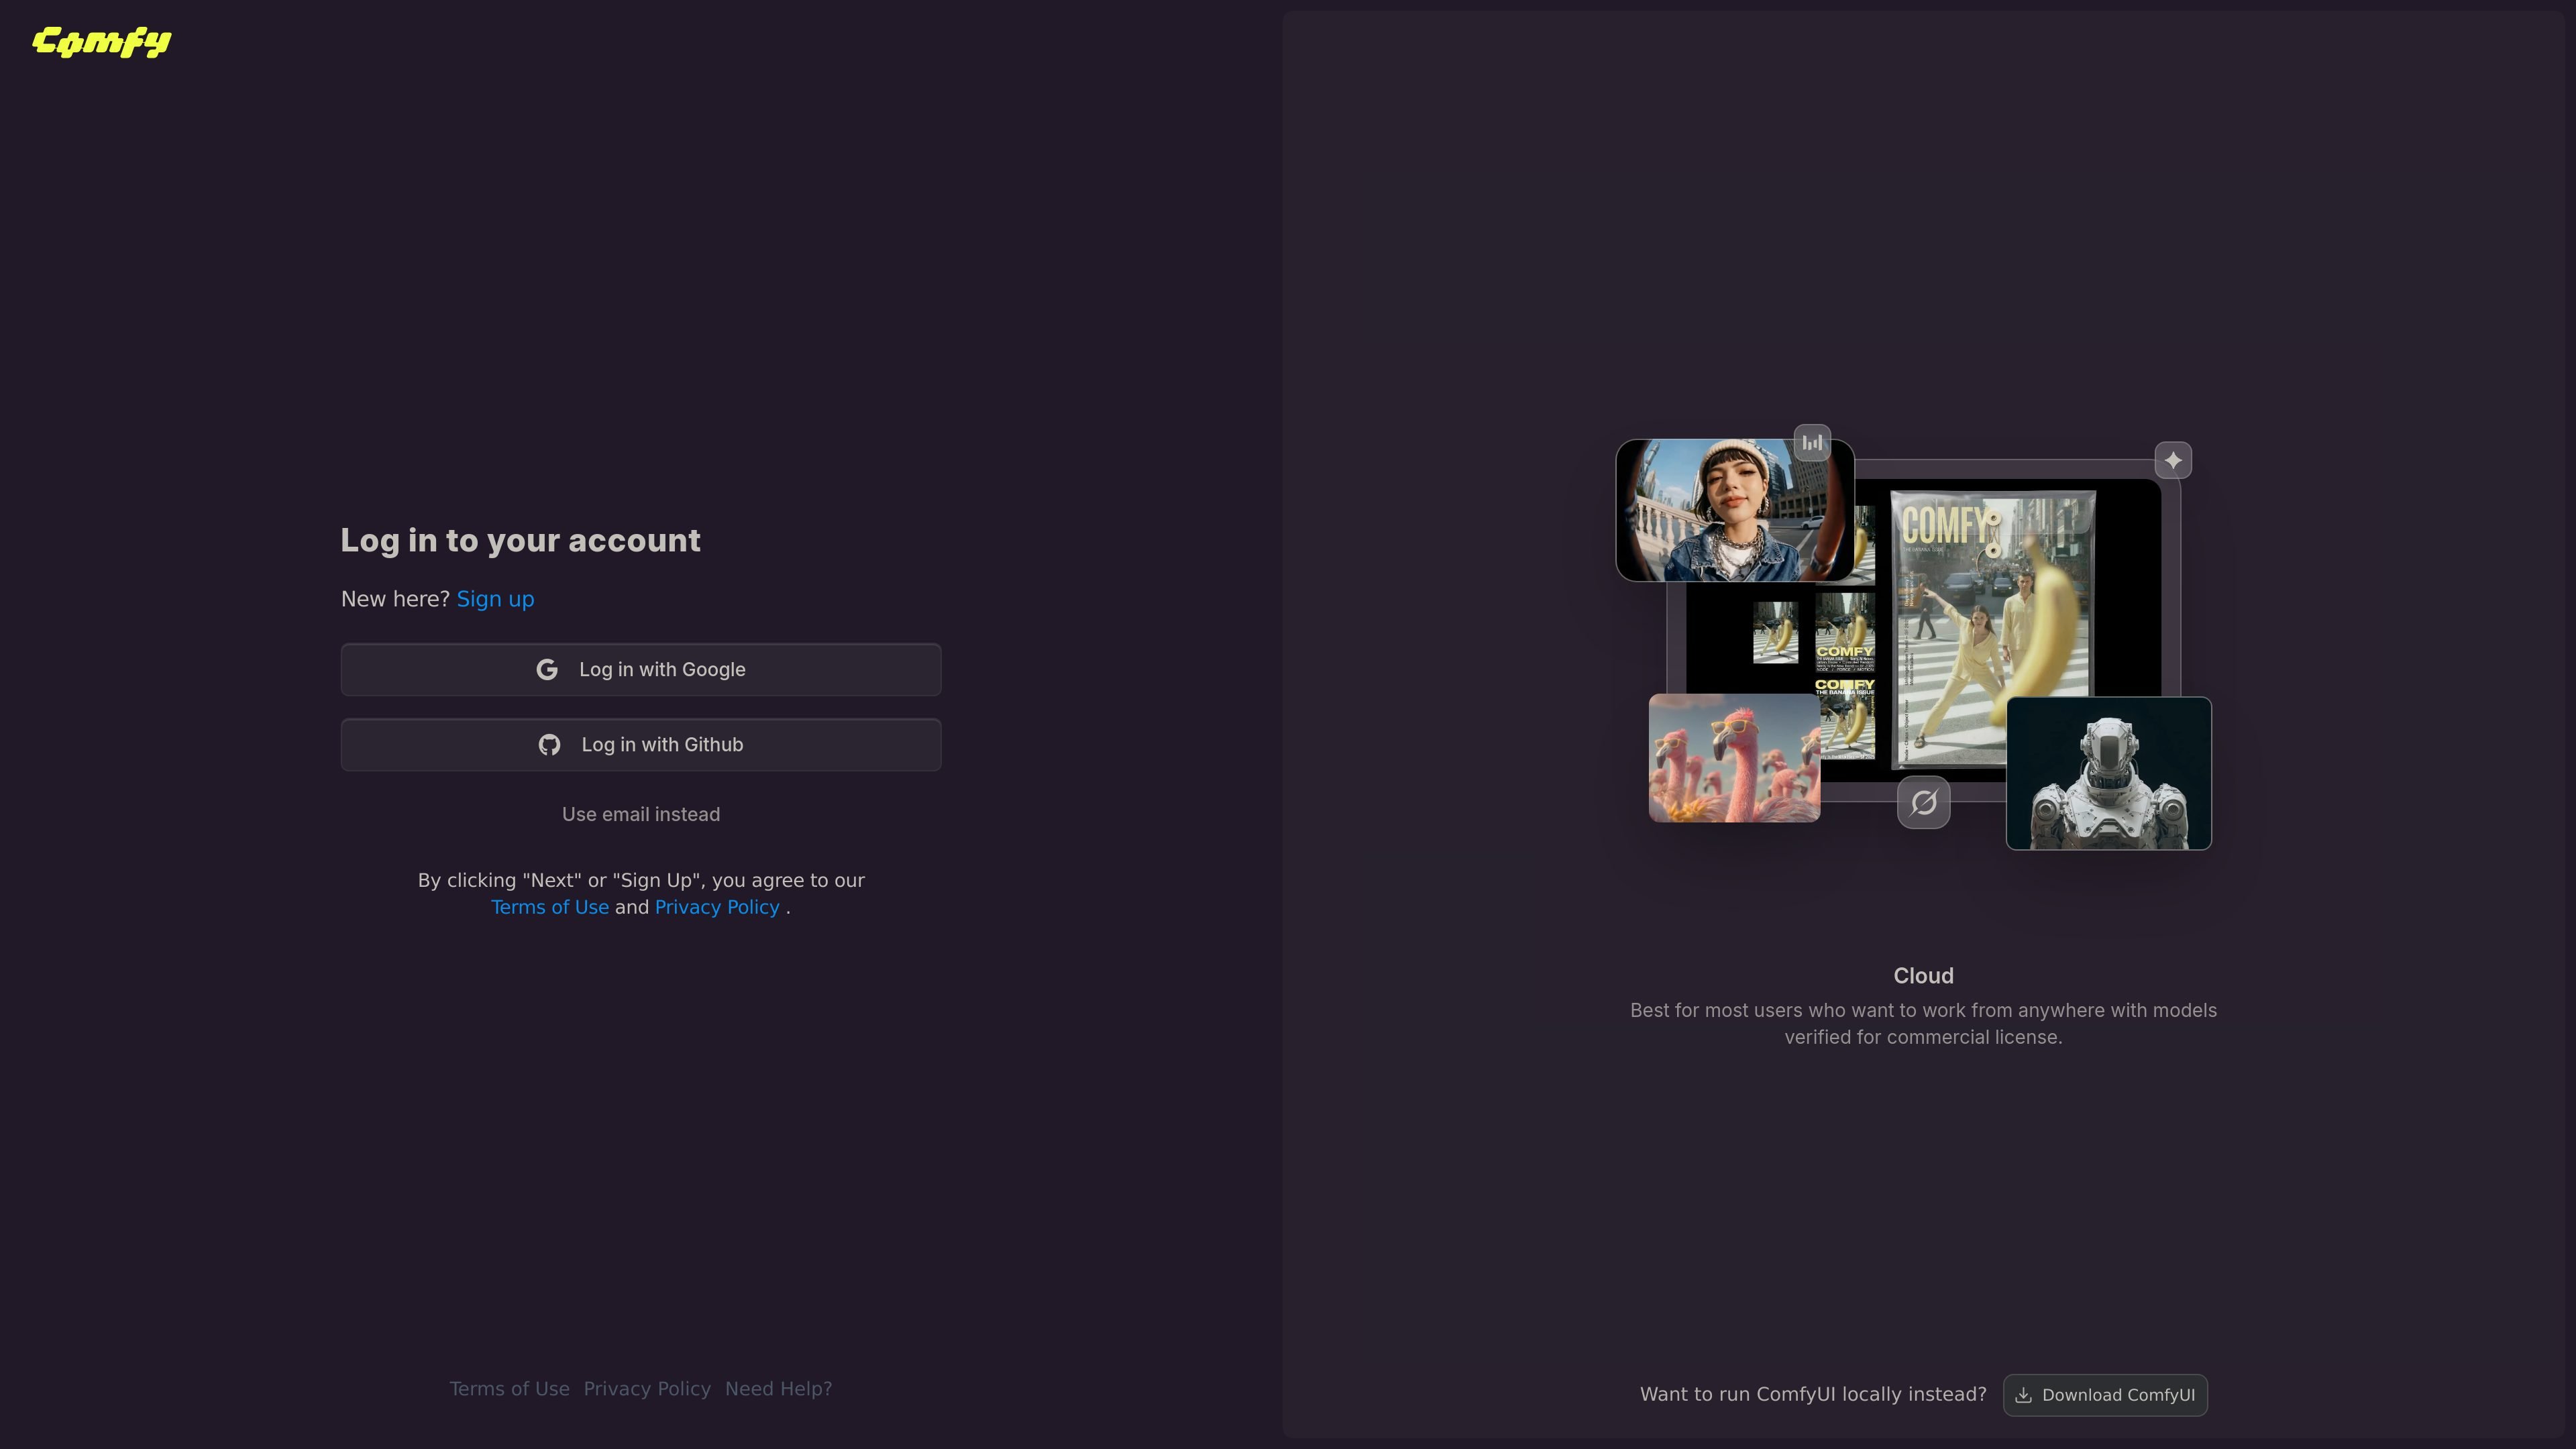Click the audio bars icon badge
The height and width of the screenshot is (1449, 2576).
pyautogui.click(x=1812, y=442)
